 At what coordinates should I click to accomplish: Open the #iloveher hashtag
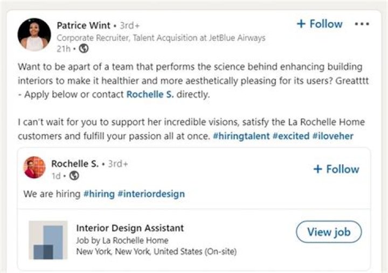332,136
